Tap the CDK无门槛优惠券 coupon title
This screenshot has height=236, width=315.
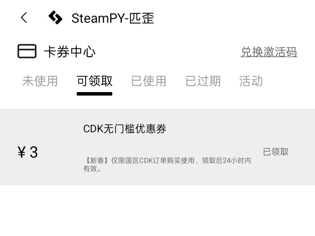[x=125, y=129]
